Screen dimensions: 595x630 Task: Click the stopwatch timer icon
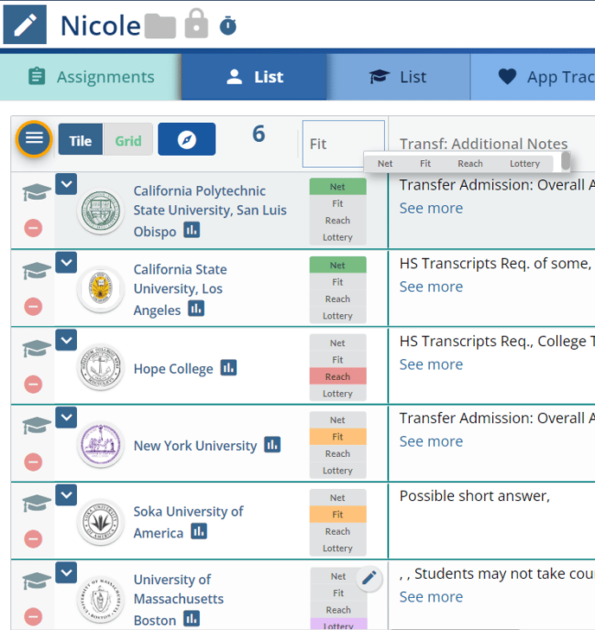point(228,26)
